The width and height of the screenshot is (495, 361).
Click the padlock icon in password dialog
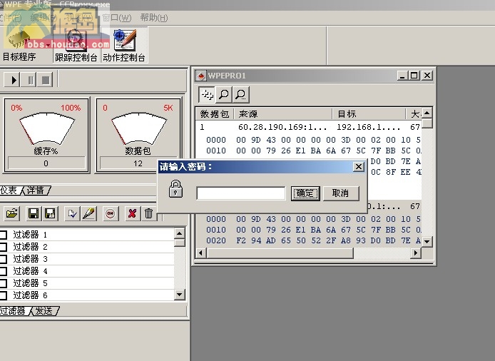pos(175,189)
